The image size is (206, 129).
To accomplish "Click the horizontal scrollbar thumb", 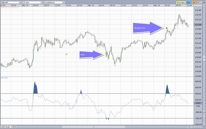I will tap(94, 127).
